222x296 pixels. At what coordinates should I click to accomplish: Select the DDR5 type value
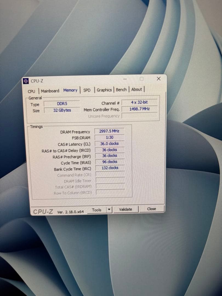[62, 104]
